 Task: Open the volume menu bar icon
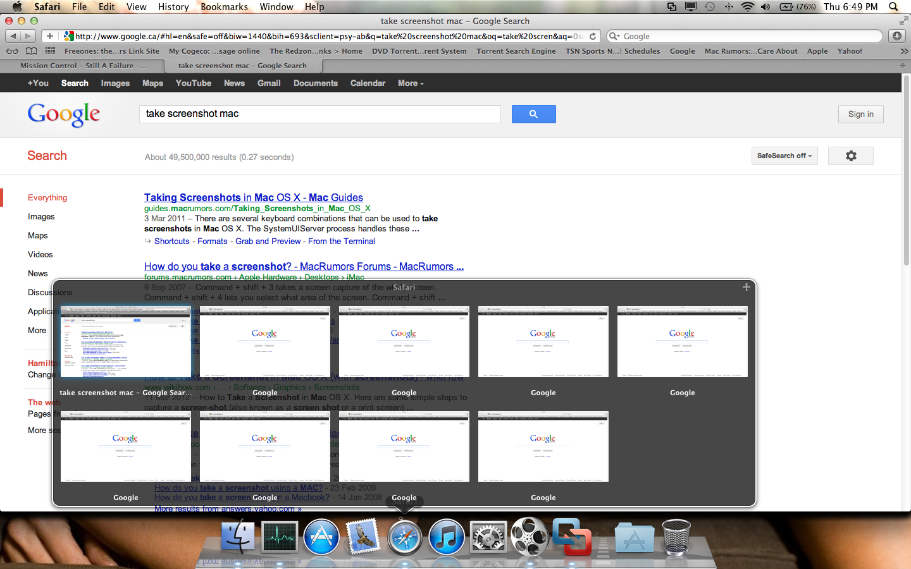pos(765,7)
